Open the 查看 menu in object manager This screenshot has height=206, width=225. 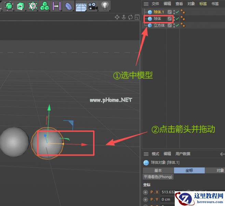click(x=179, y=4)
